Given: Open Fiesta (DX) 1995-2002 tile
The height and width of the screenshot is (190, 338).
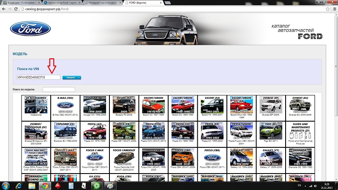Looking at the screenshot, I should [x=212, y=134].
